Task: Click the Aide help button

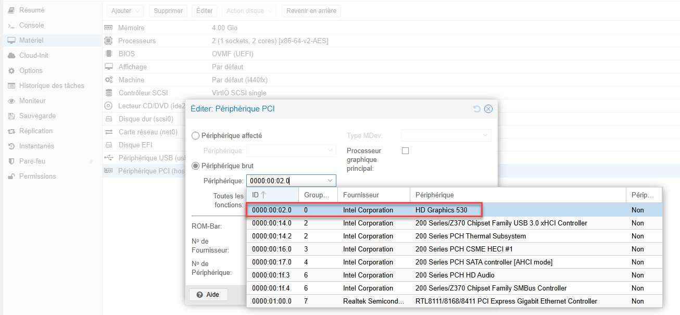Action: click(208, 295)
